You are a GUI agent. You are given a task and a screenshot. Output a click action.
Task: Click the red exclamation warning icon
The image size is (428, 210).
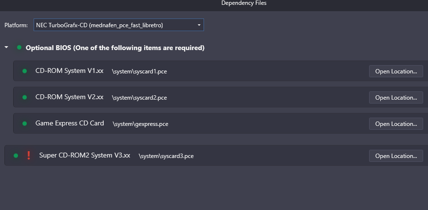click(28, 155)
